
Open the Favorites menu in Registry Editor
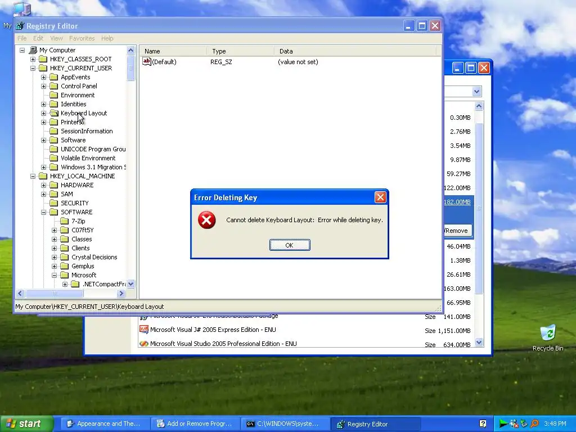pyautogui.click(x=82, y=38)
